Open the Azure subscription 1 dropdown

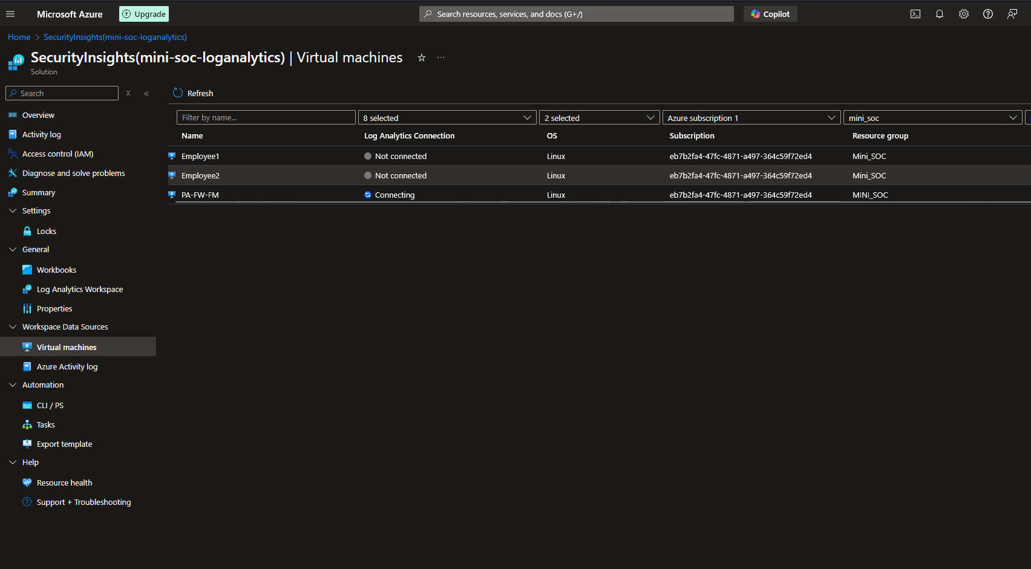click(751, 118)
